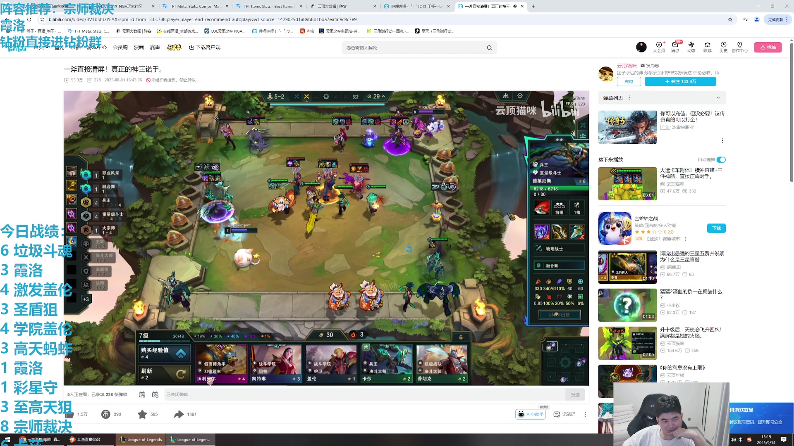Click the danmaku input field
The image size is (794, 446).
pos(364,395)
